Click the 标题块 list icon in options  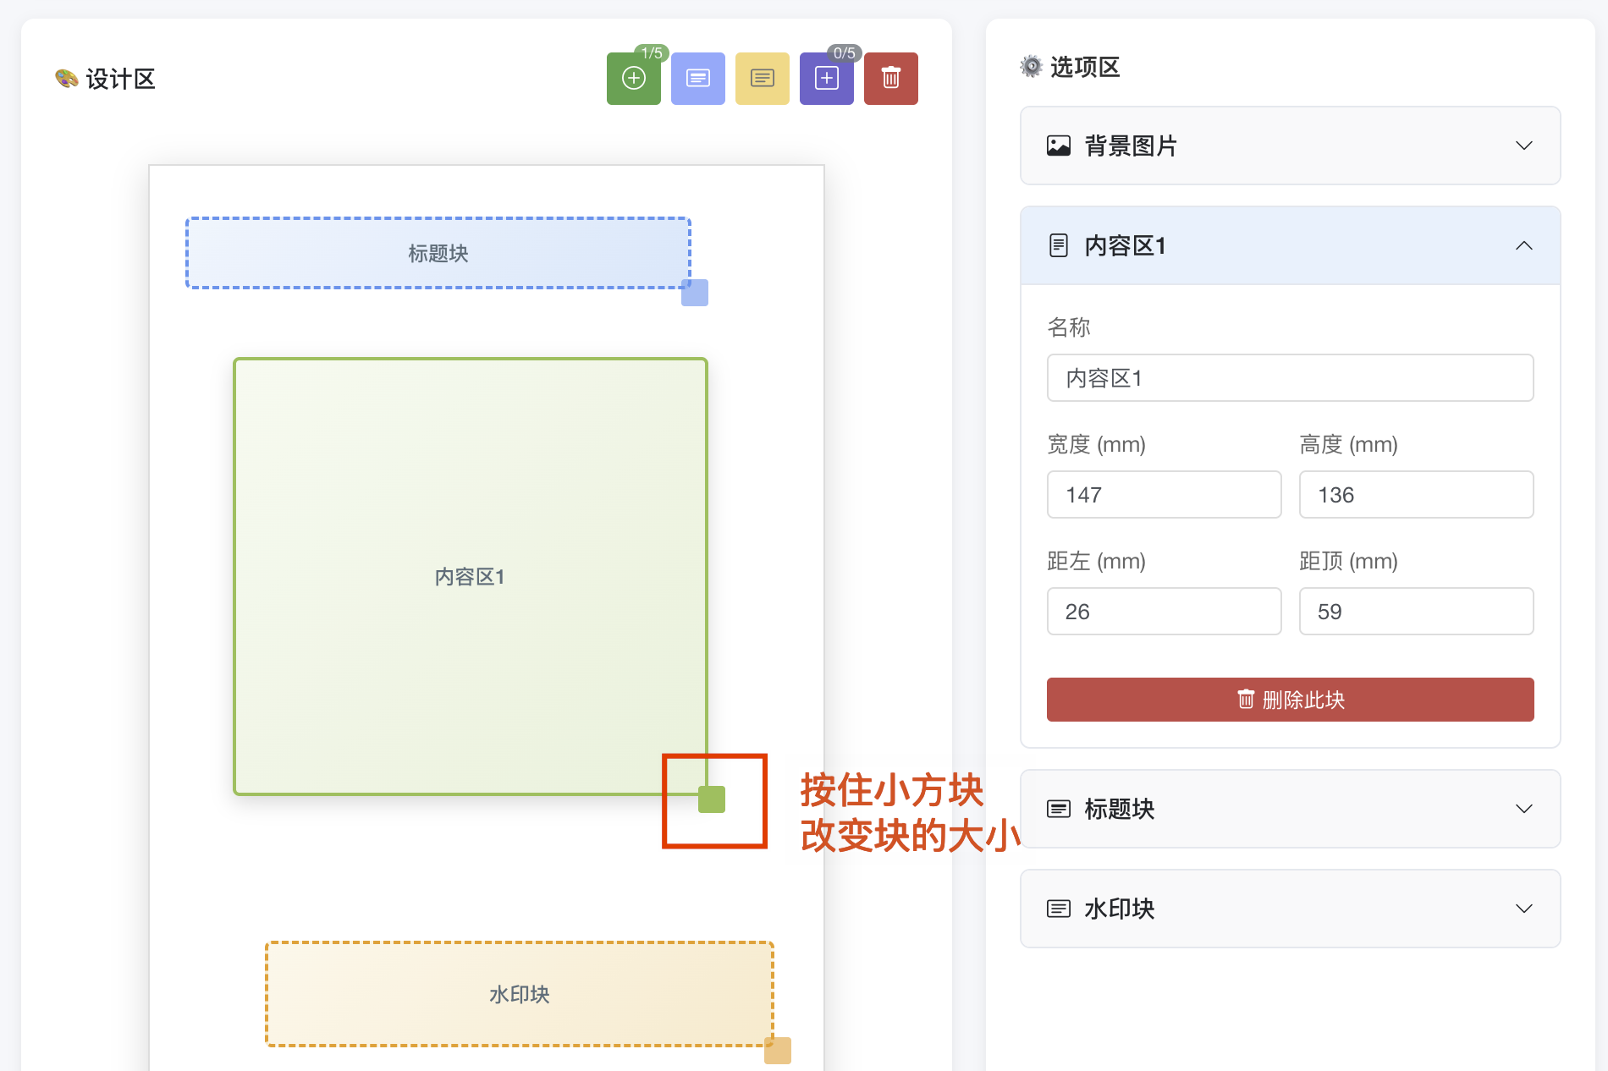pyautogui.click(x=1058, y=809)
